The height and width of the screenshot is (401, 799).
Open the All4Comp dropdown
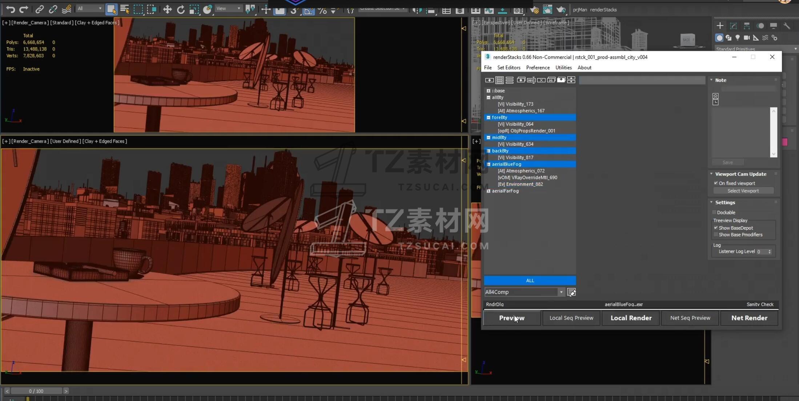point(561,292)
